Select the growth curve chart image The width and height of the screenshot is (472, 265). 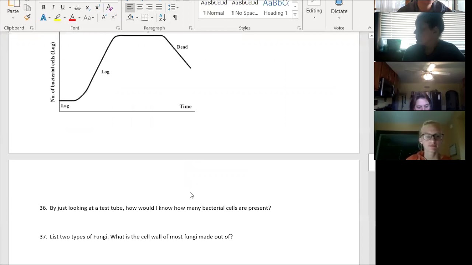pyautogui.click(x=123, y=72)
